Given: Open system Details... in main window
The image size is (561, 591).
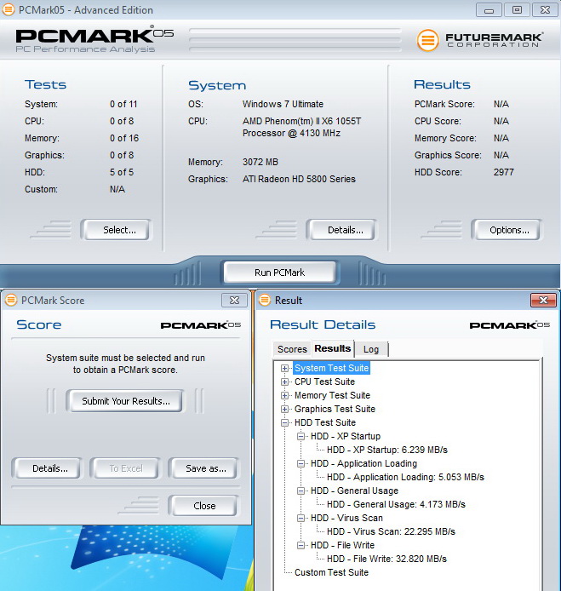Looking at the screenshot, I should [341, 230].
